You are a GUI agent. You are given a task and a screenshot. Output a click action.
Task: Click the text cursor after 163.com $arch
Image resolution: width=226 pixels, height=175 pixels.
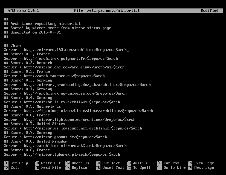pyautogui.click(x=128, y=52)
